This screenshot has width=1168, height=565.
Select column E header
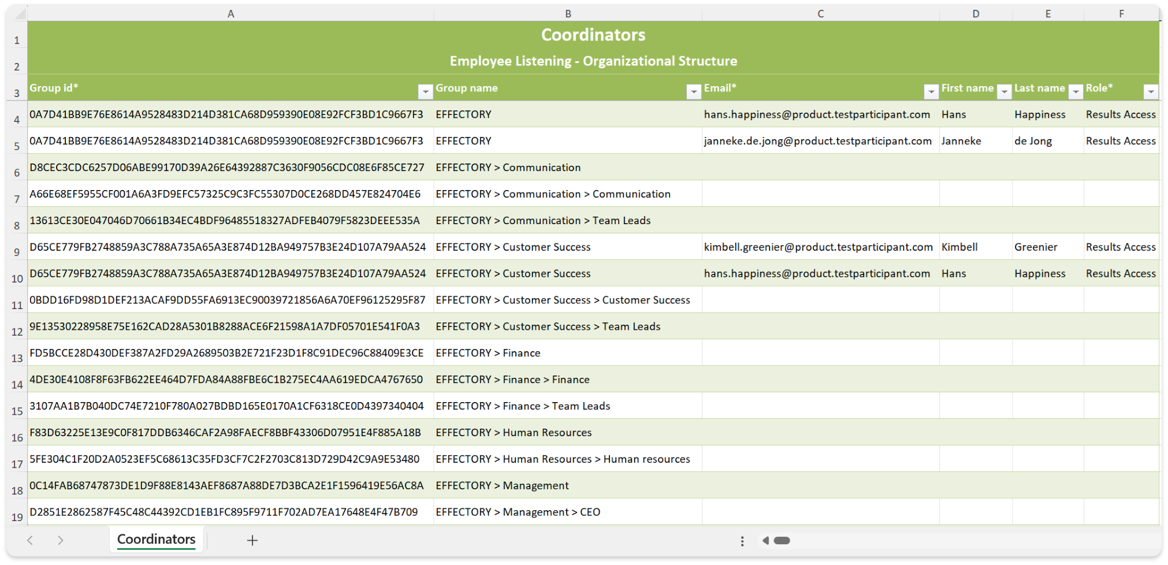click(x=1048, y=13)
